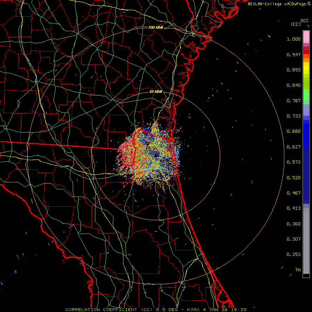Pick the gray band near 0.307

pyautogui.click(x=306, y=241)
